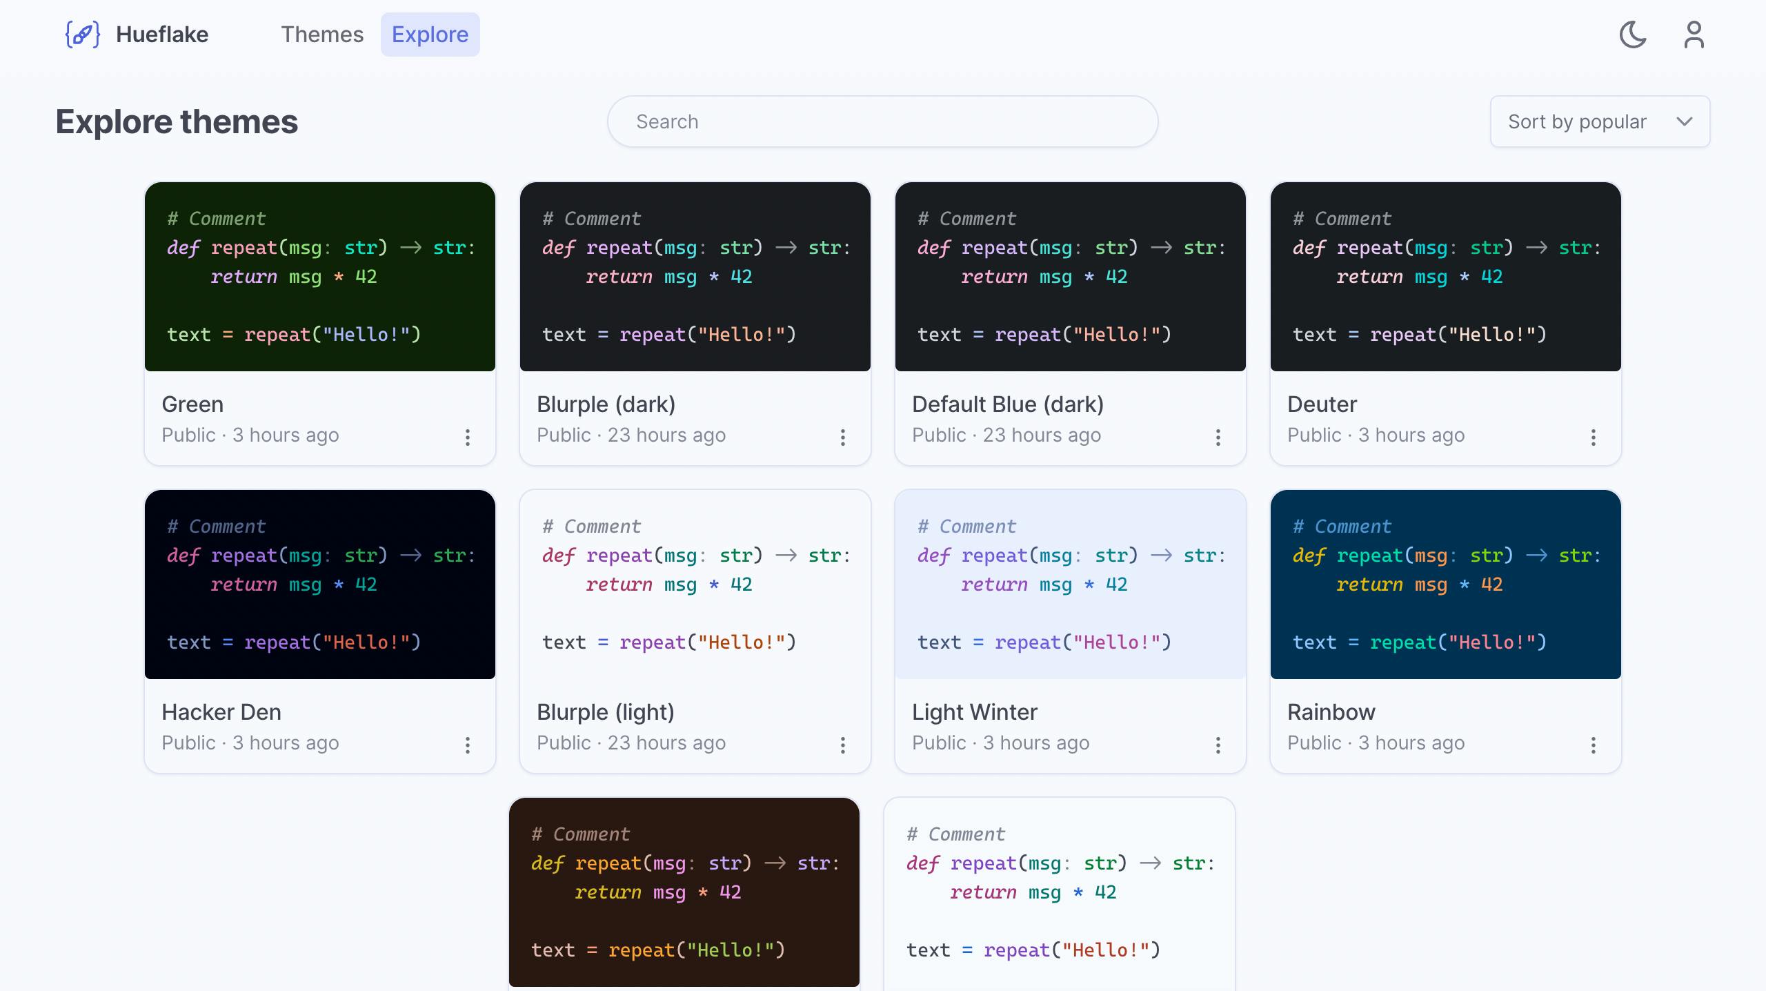This screenshot has height=991, width=1766.
Task: Open the bottom-row light theme preview
Action: (1060, 892)
